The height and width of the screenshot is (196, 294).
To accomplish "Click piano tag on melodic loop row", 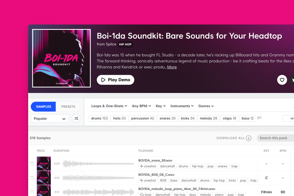I will (x=219, y=194).
